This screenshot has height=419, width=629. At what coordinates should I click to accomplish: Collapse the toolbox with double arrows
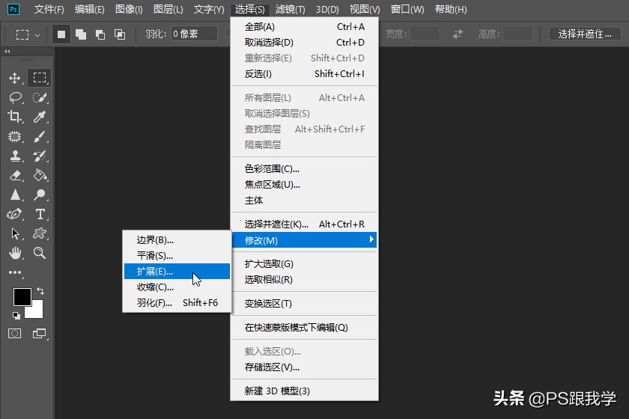[7, 52]
